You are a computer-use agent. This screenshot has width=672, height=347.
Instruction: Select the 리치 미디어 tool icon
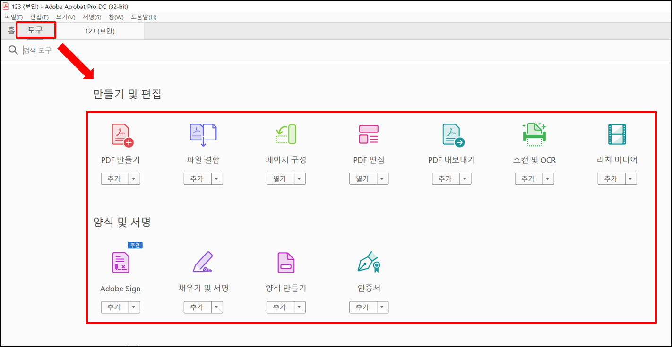[x=617, y=134]
